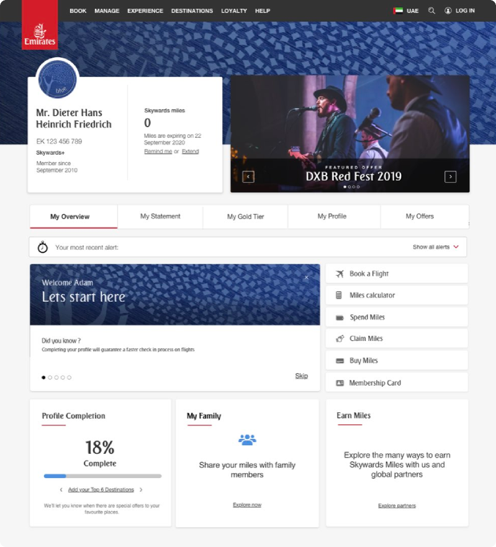Open the Book menu
The width and height of the screenshot is (496, 547).
tap(78, 11)
